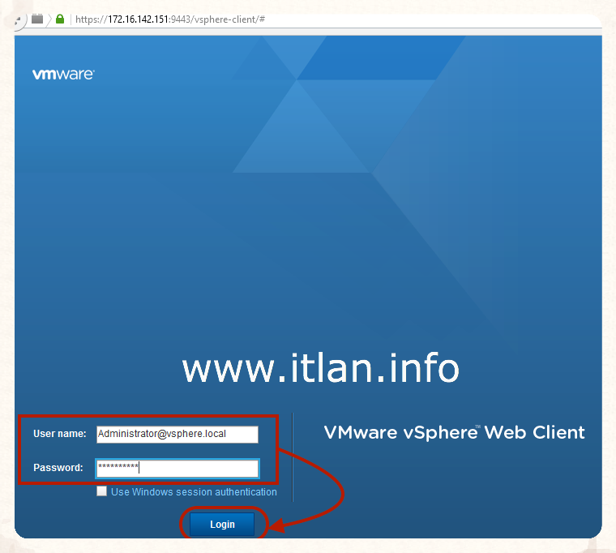Click the 'User name:' label

point(59,435)
